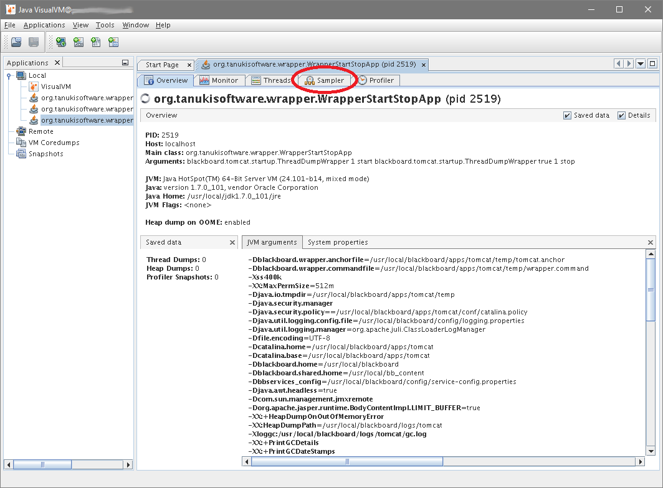Click the Load Snapshot toolbar icon
The width and height of the screenshot is (663, 488).
(x=16, y=42)
